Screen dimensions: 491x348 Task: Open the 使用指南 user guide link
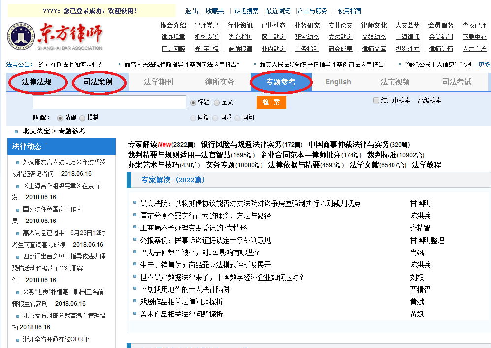[x=350, y=11]
